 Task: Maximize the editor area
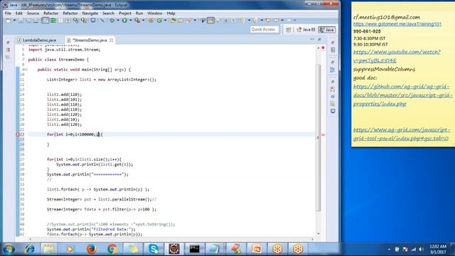tap(319, 39)
